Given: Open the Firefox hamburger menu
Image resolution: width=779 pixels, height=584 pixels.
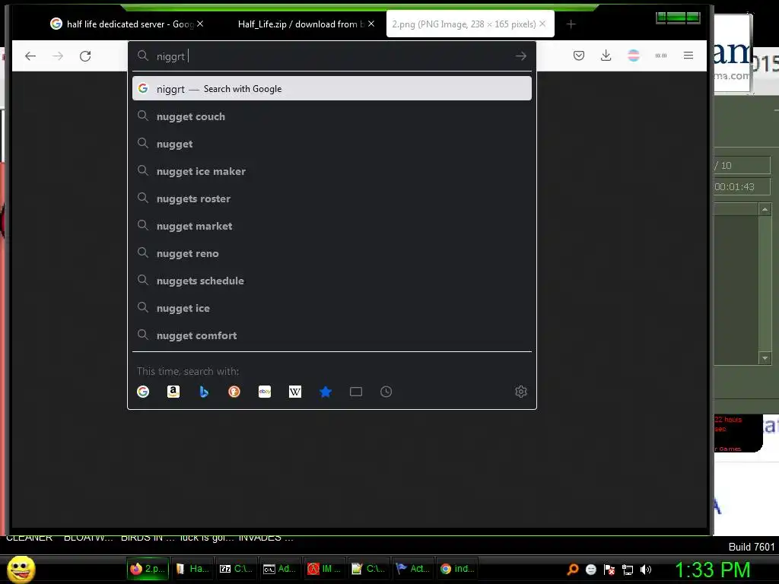Looking at the screenshot, I should click(x=688, y=56).
